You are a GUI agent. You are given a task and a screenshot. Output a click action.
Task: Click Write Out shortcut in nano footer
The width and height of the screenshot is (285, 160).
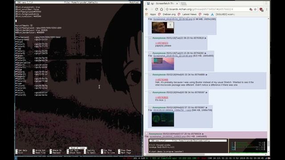click(x=39, y=150)
